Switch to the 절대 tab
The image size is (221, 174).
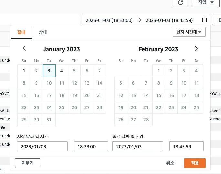[x=21, y=32]
